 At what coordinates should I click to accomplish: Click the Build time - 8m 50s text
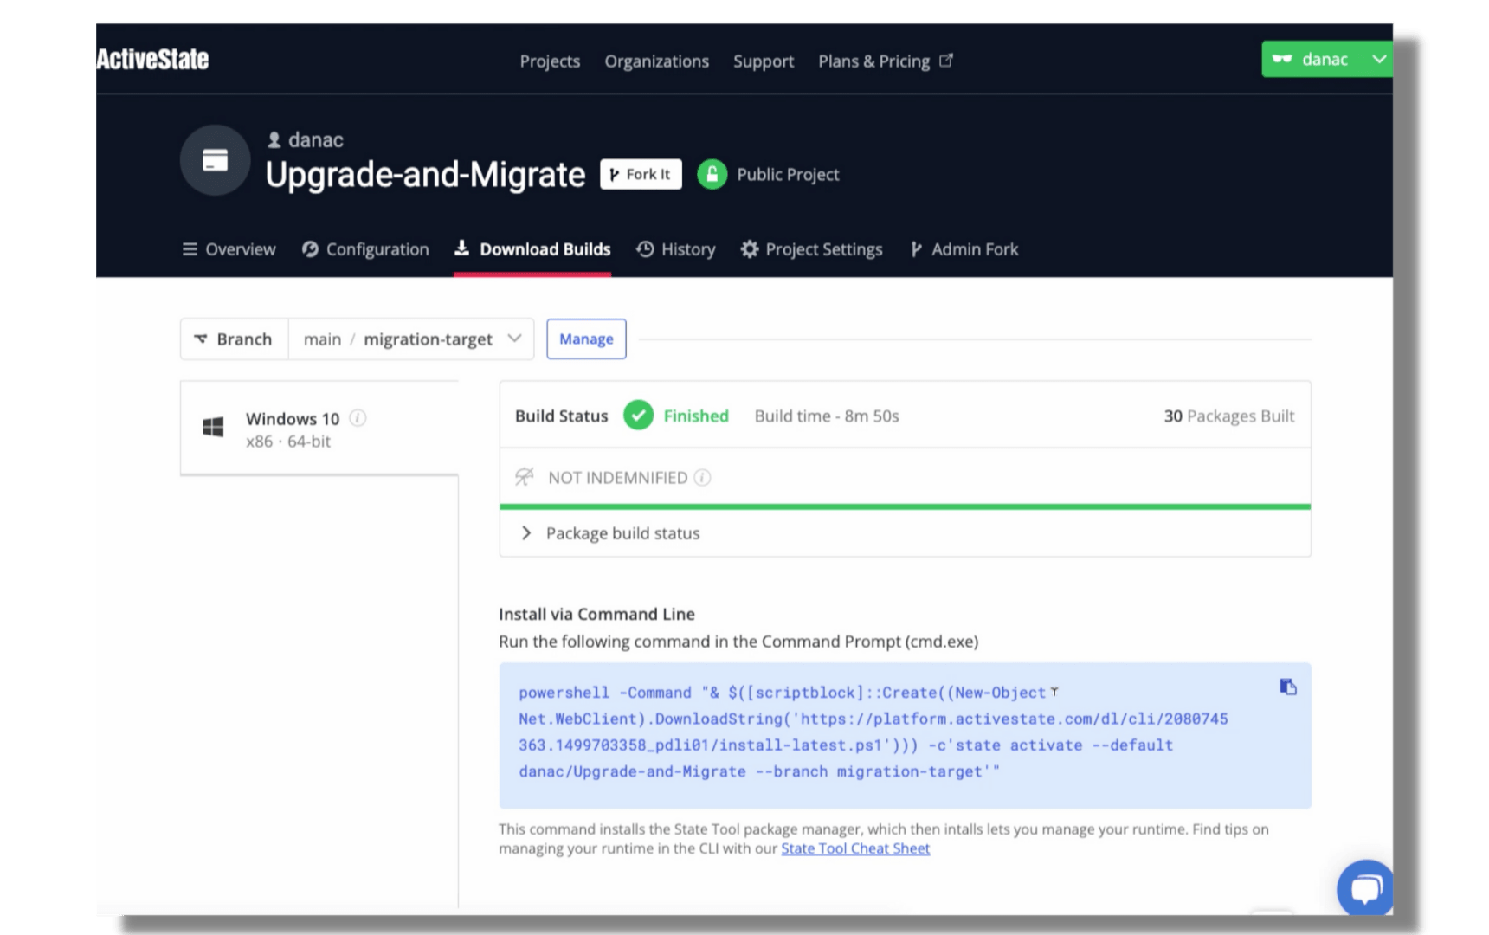(827, 416)
